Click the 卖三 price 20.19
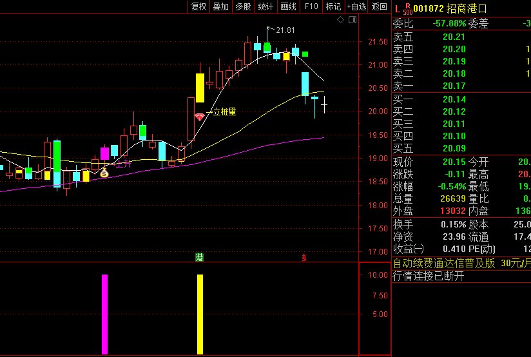The height and width of the screenshot is (357, 531). (x=454, y=61)
